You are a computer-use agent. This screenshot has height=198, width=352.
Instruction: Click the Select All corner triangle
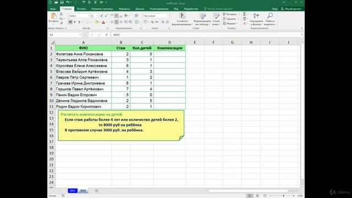tap(53, 42)
